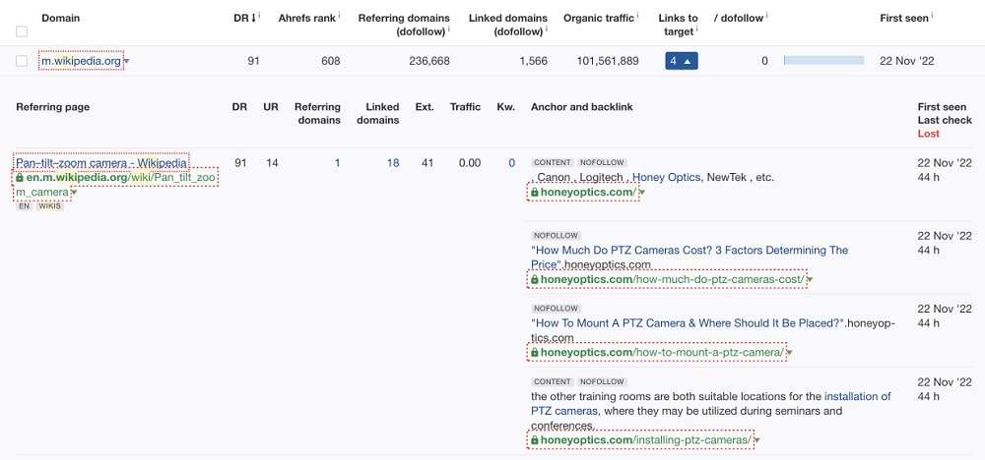Open honeyoptics.com/how-to-mount-a-ptz-camera/ URL
This screenshot has height=460, width=985.
[x=663, y=352]
